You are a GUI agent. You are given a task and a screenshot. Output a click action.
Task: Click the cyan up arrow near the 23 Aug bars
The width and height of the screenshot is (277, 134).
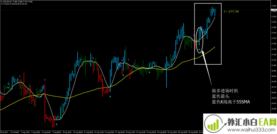(x=149, y=72)
